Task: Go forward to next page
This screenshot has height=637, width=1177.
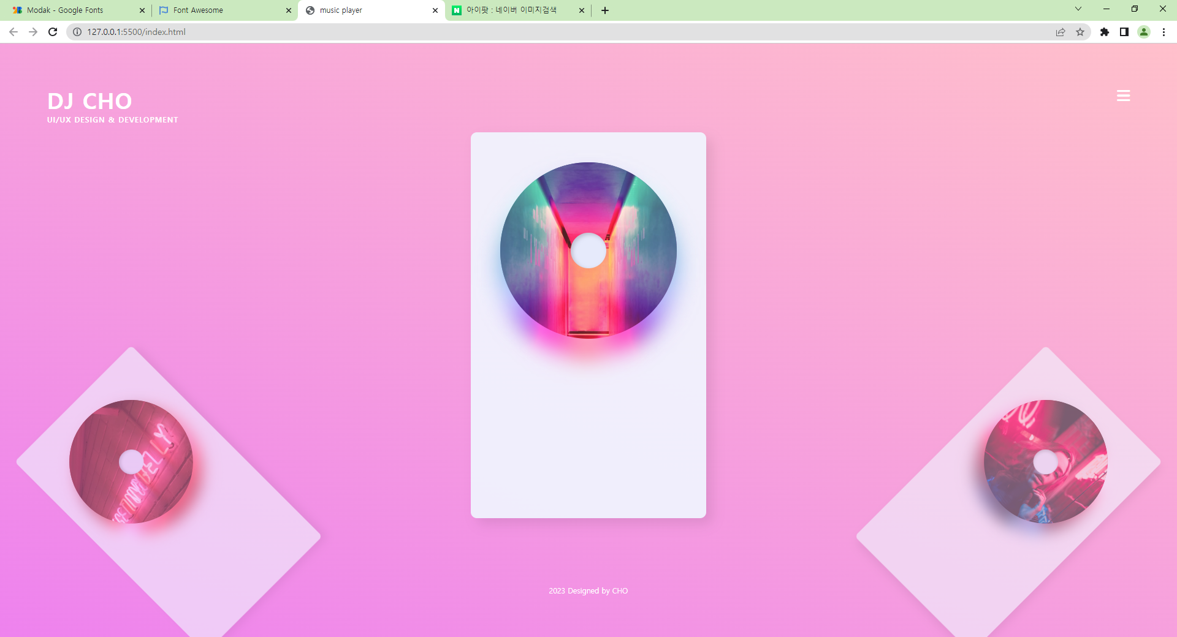Action: pyautogui.click(x=33, y=32)
